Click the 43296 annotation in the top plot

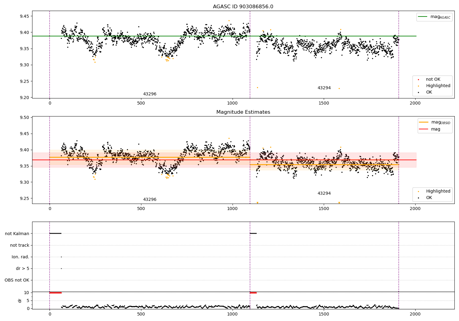[x=150, y=94]
